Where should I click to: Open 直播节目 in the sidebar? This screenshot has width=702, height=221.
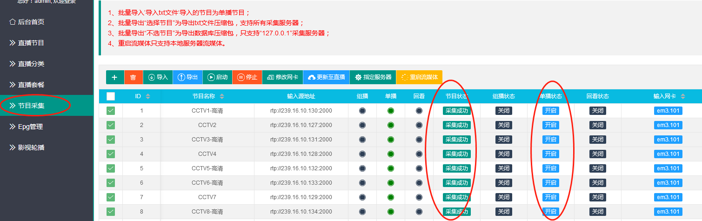tap(31, 43)
